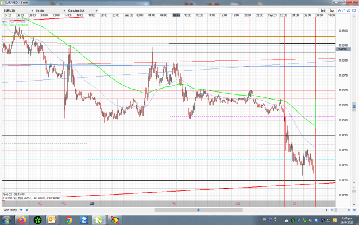The height and width of the screenshot is (225, 359).
Task: Open the studies/indicators wave icon
Action: pos(339,10)
